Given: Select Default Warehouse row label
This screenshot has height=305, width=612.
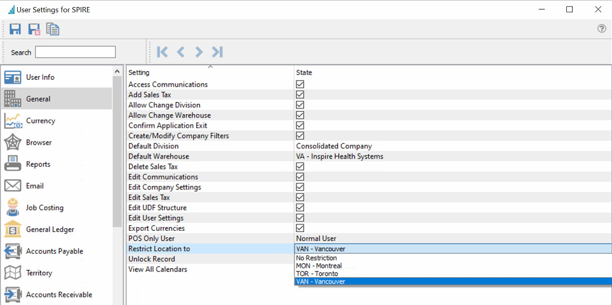Looking at the screenshot, I should pyautogui.click(x=159, y=157).
